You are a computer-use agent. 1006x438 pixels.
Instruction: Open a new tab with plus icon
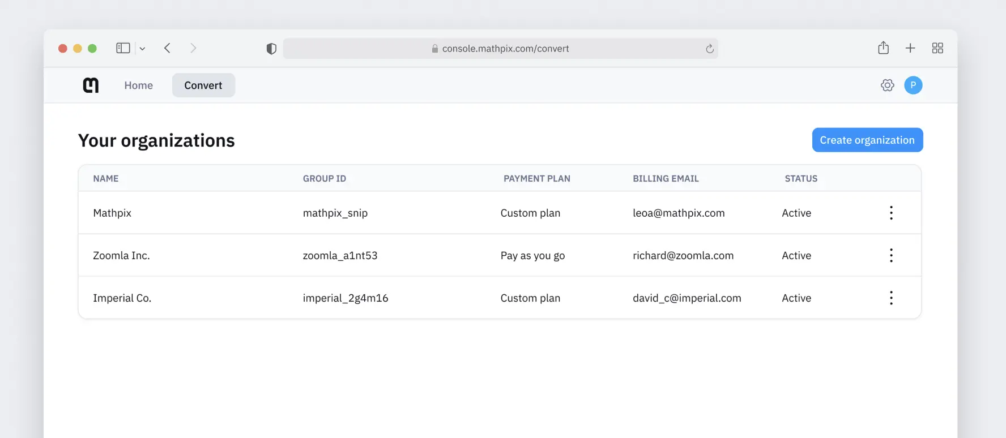(x=910, y=48)
